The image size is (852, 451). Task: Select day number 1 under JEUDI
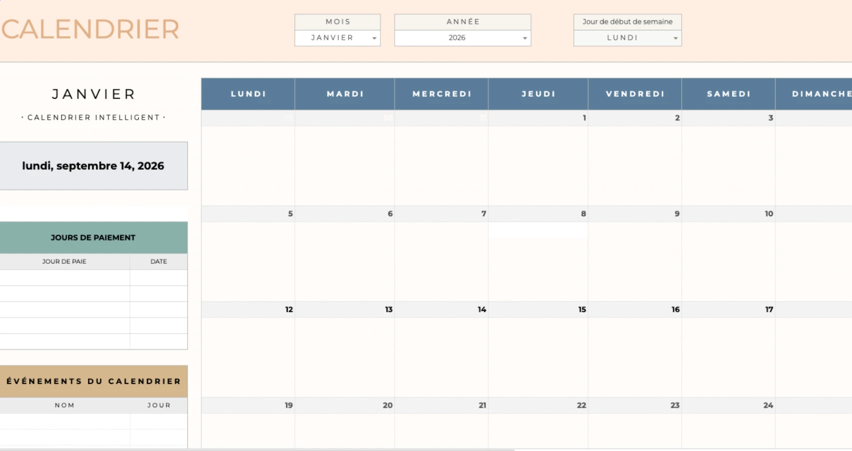(538, 118)
